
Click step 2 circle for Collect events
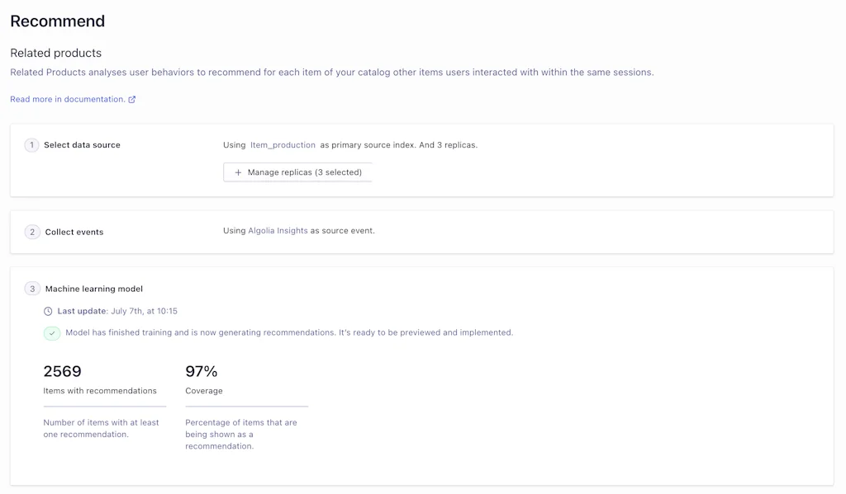(x=31, y=232)
